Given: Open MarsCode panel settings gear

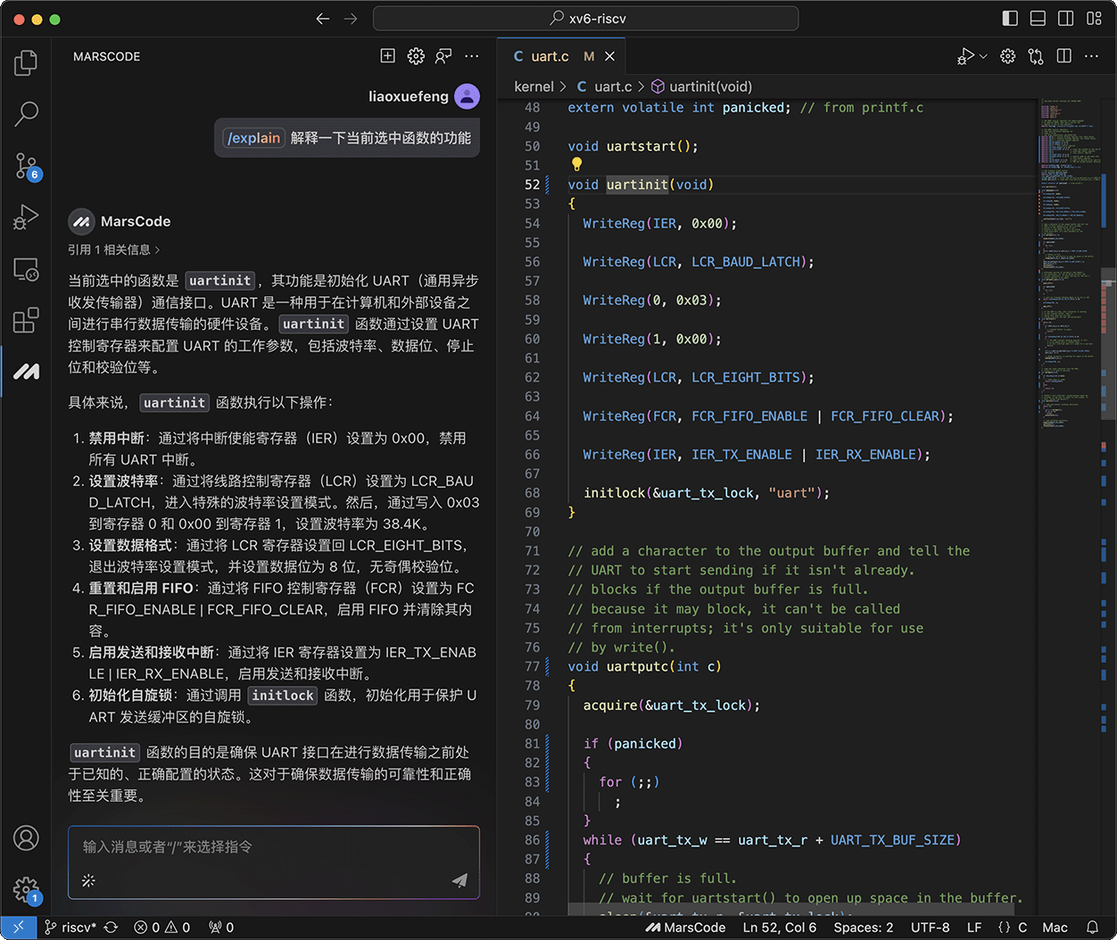Looking at the screenshot, I should pos(416,56).
